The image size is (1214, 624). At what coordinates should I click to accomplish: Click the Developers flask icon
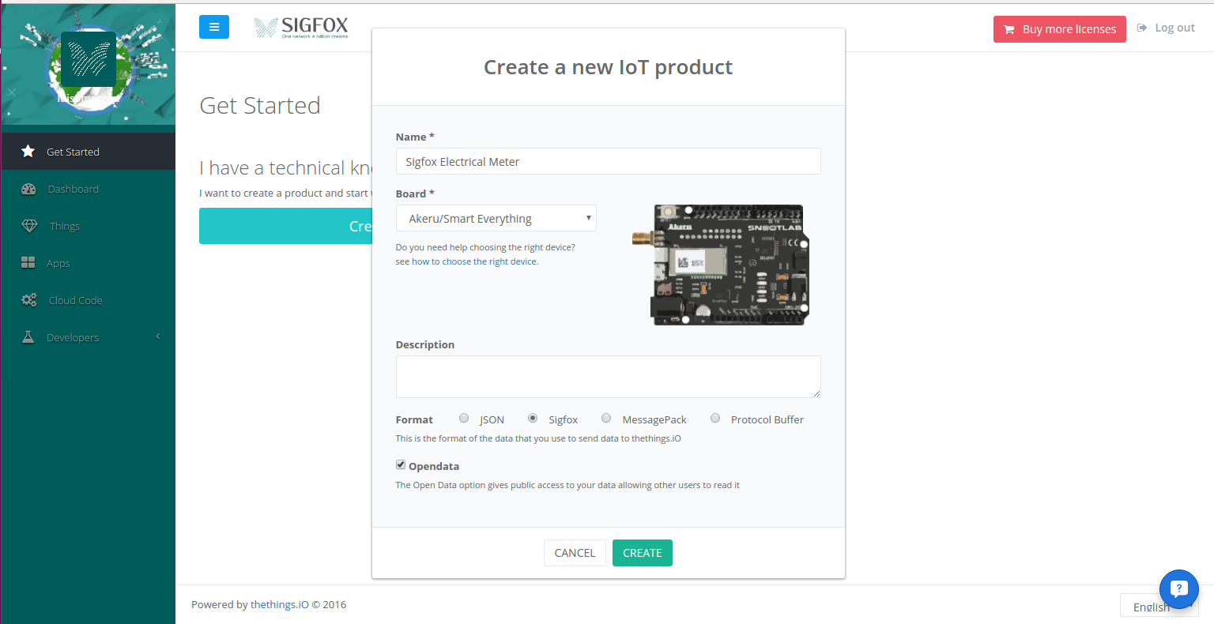(28, 337)
